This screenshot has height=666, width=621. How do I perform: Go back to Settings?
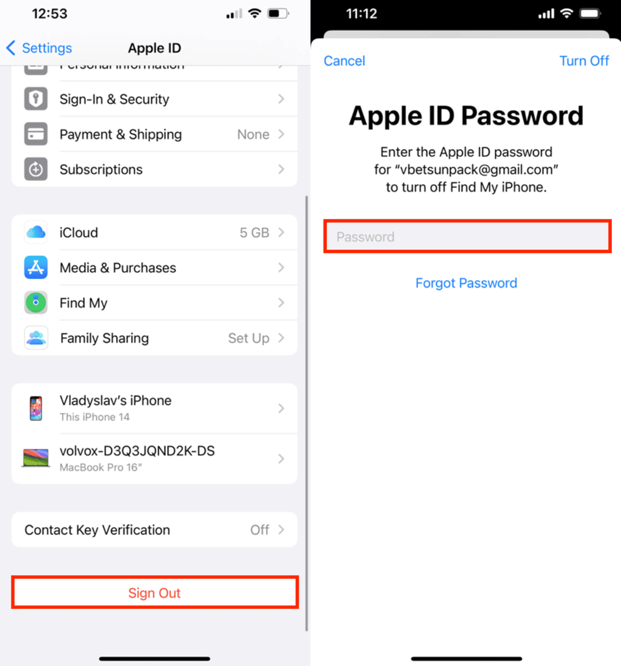click(x=39, y=48)
